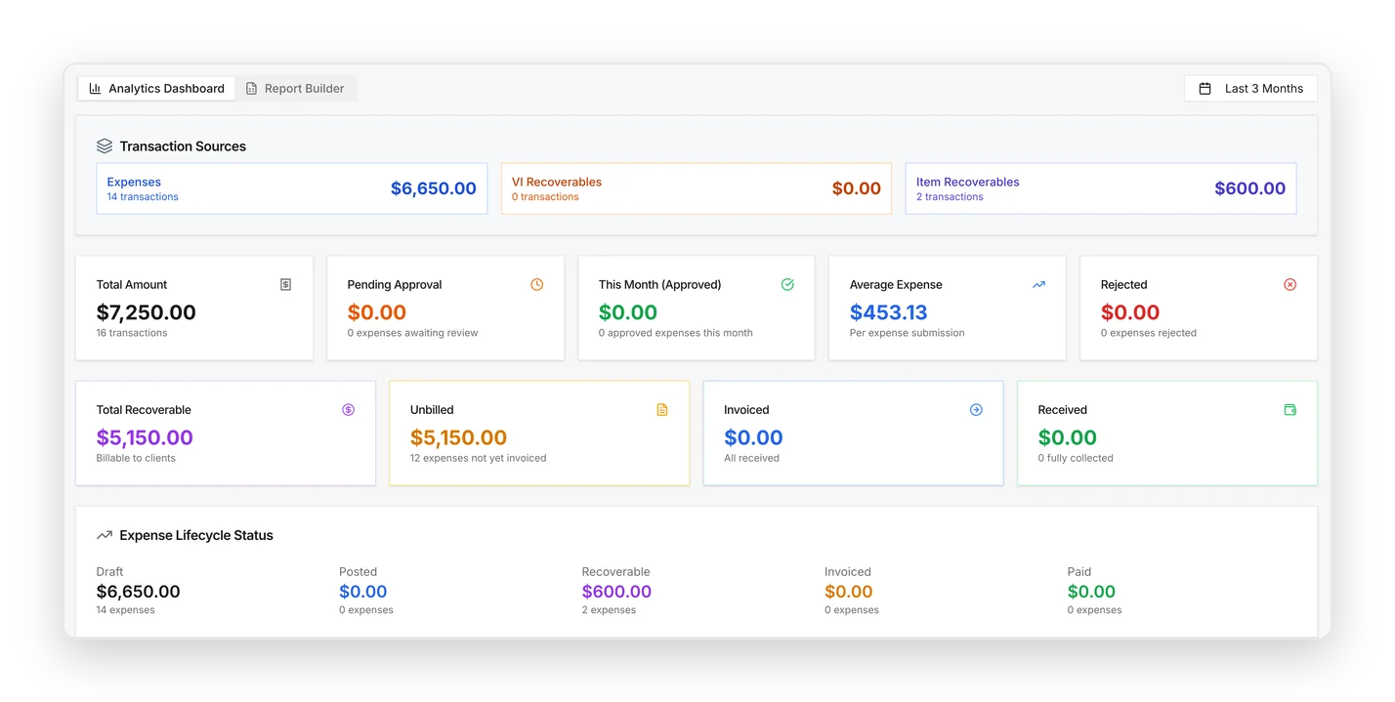Click the 0 approved expenses this month text
This screenshot has width=1395, height=702.
pyautogui.click(x=676, y=333)
